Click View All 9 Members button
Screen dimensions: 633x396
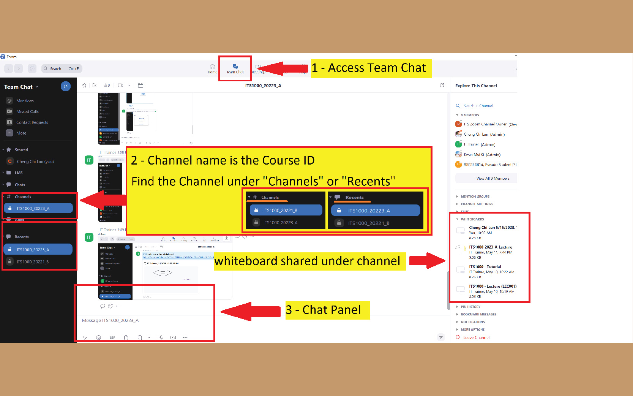486,178
